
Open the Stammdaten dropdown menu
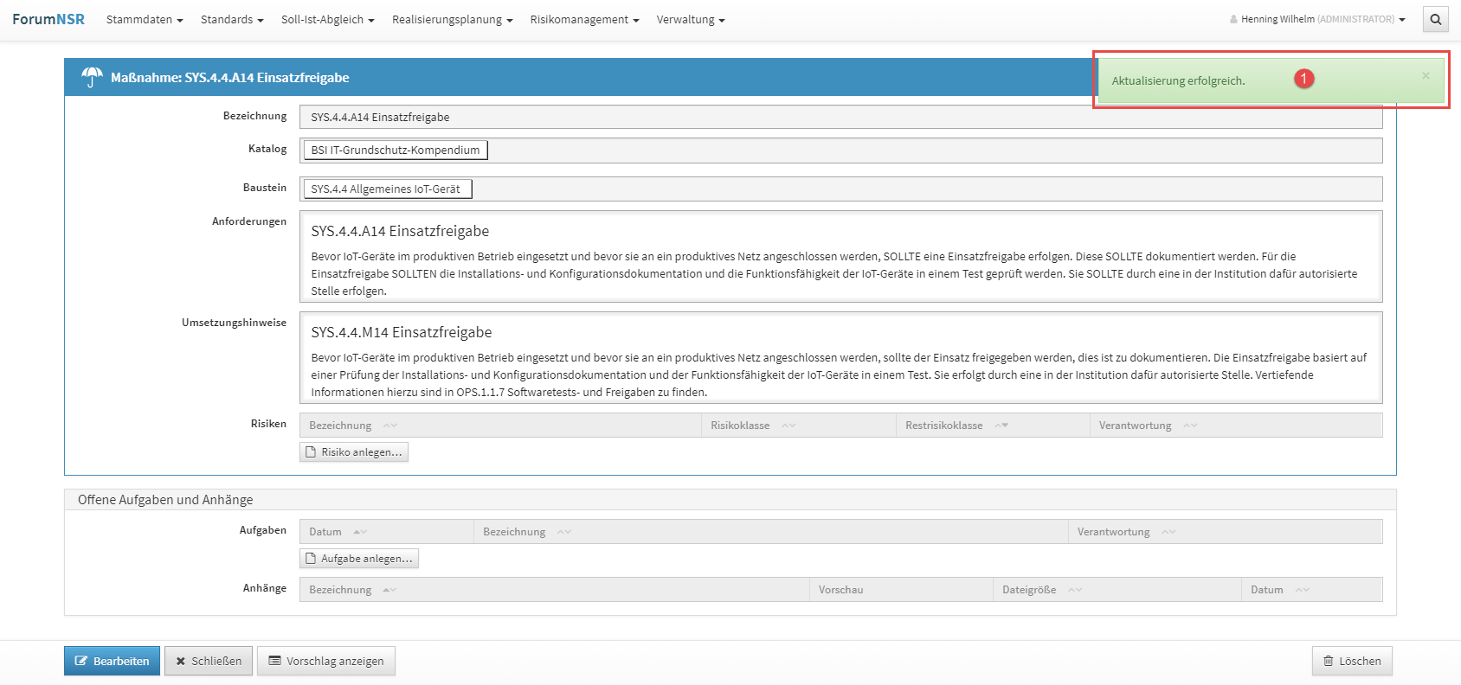point(145,19)
